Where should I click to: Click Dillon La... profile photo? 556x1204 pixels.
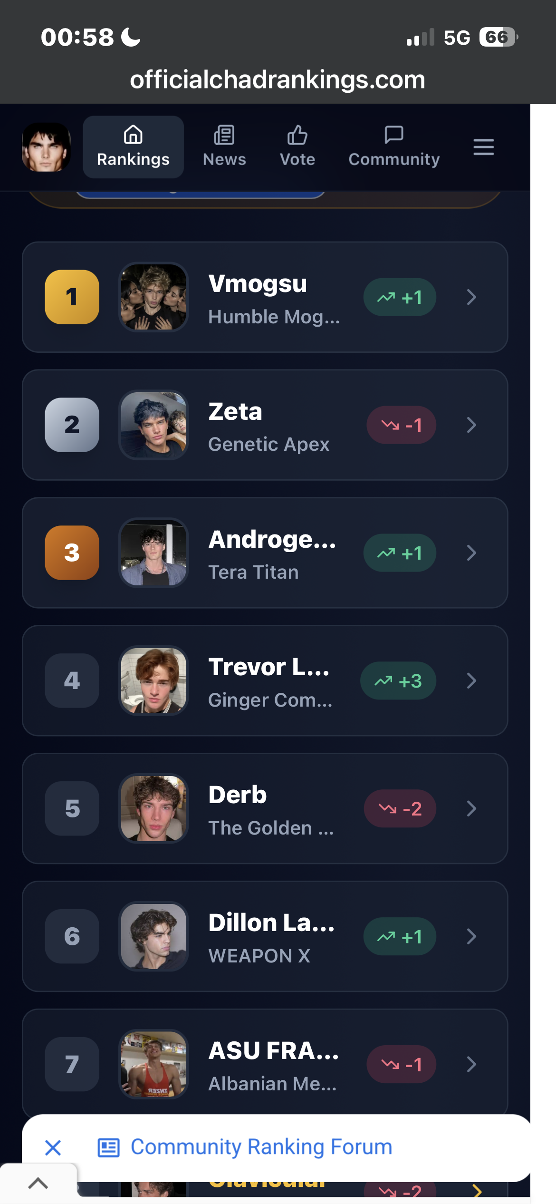[153, 936]
